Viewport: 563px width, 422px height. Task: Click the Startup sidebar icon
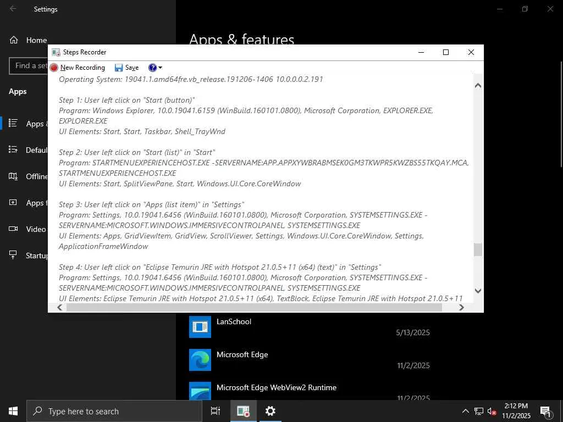[x=13, y=255]
